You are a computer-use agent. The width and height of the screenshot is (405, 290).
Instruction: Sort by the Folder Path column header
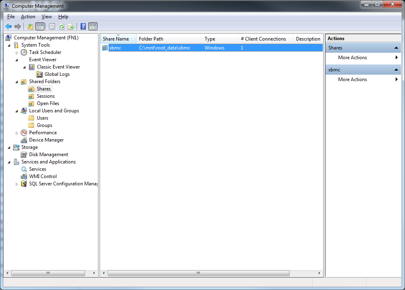pos(169,39)
